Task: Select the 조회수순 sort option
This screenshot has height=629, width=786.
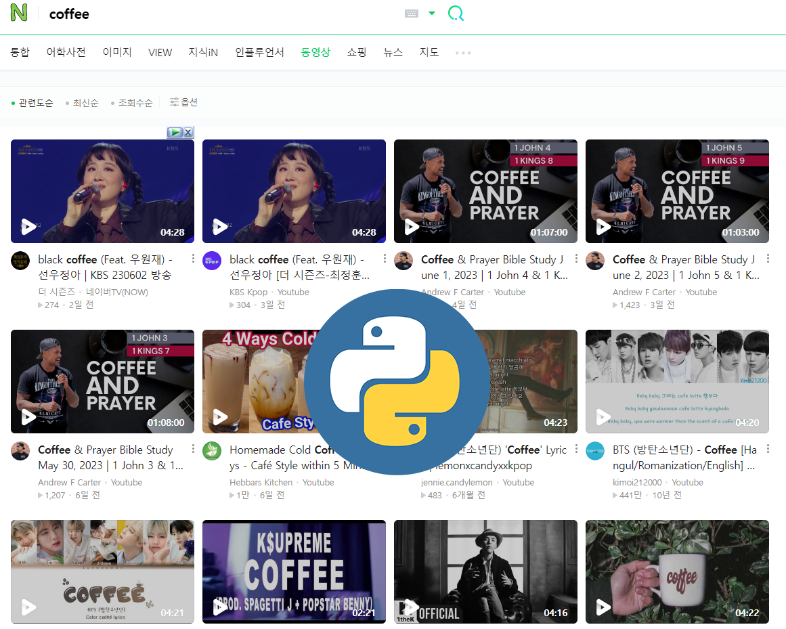Action: point(135,103)
